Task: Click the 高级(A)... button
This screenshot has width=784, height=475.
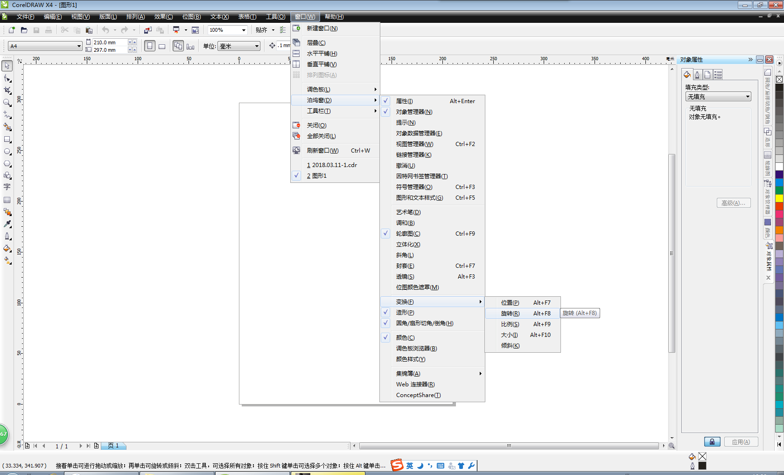Action: tap(733, 203)
